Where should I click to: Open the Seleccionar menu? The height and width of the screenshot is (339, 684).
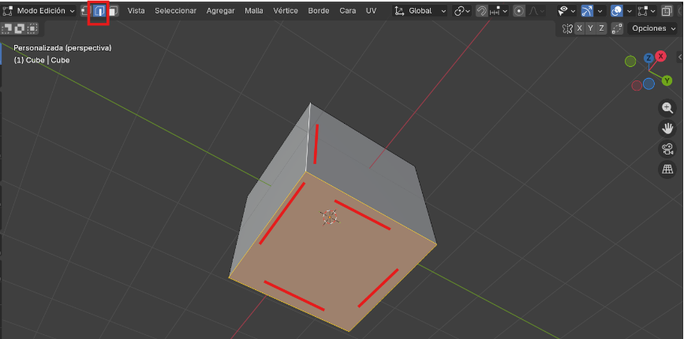pos(175,11)
